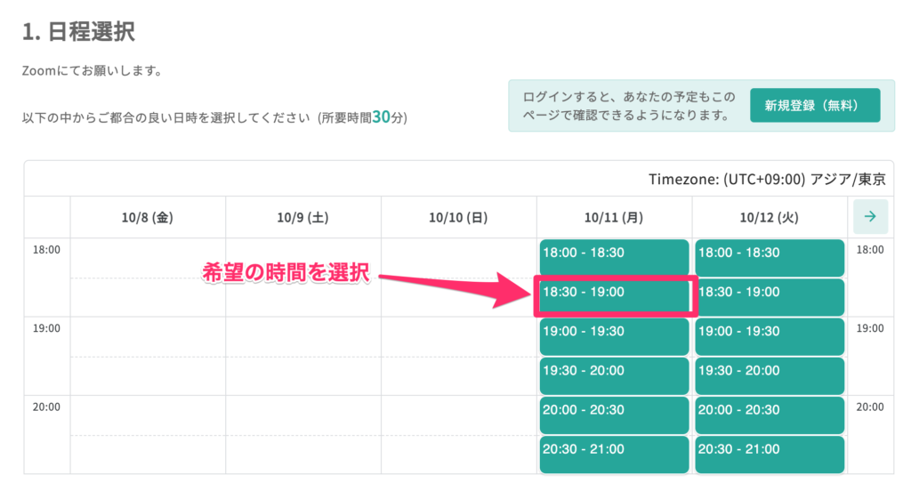The height and width of the screenshot is (491, 911).
Task: Select 18:00 - 18:30 slot on 10/11
Action: click(614, 257)
